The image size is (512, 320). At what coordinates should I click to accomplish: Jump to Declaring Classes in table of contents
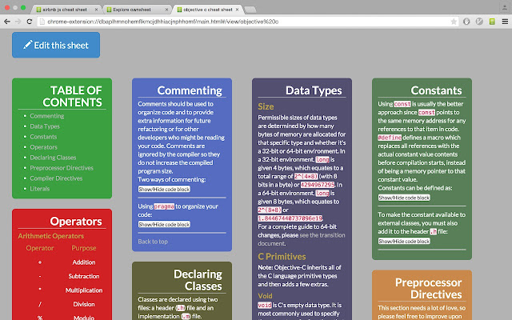53,158
